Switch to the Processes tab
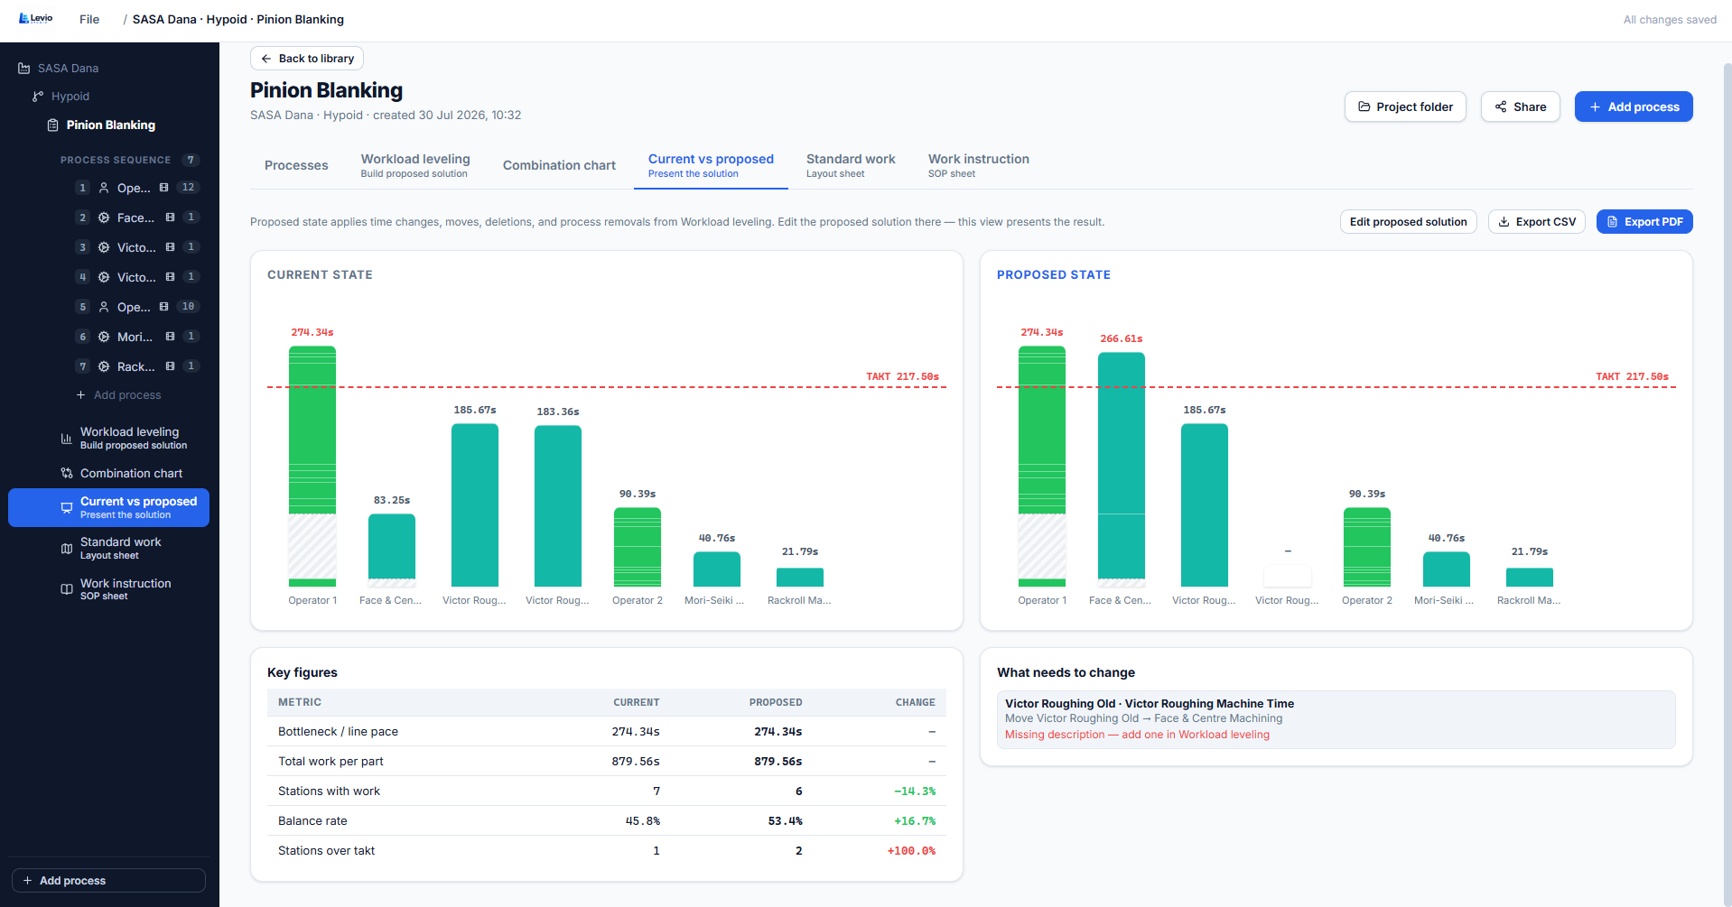Screen dimensions: 1732x907 tap(296, 165)
